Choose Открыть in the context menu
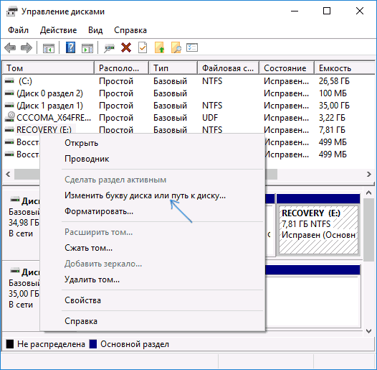 coord(153,143)
